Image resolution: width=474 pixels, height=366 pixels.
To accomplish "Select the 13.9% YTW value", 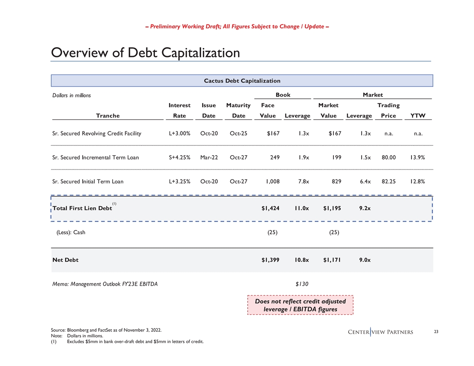I will click(417, 157).
